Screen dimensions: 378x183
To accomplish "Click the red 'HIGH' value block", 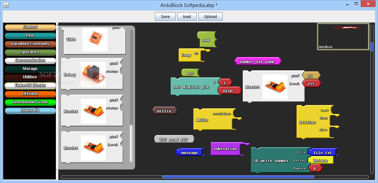I will 229,91.
